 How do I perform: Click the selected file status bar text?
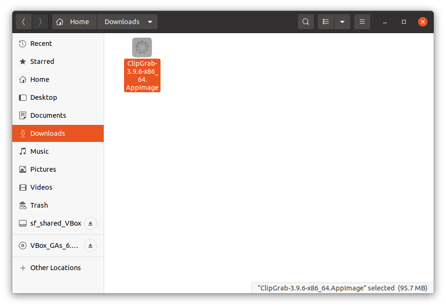[x=342, y=288]
